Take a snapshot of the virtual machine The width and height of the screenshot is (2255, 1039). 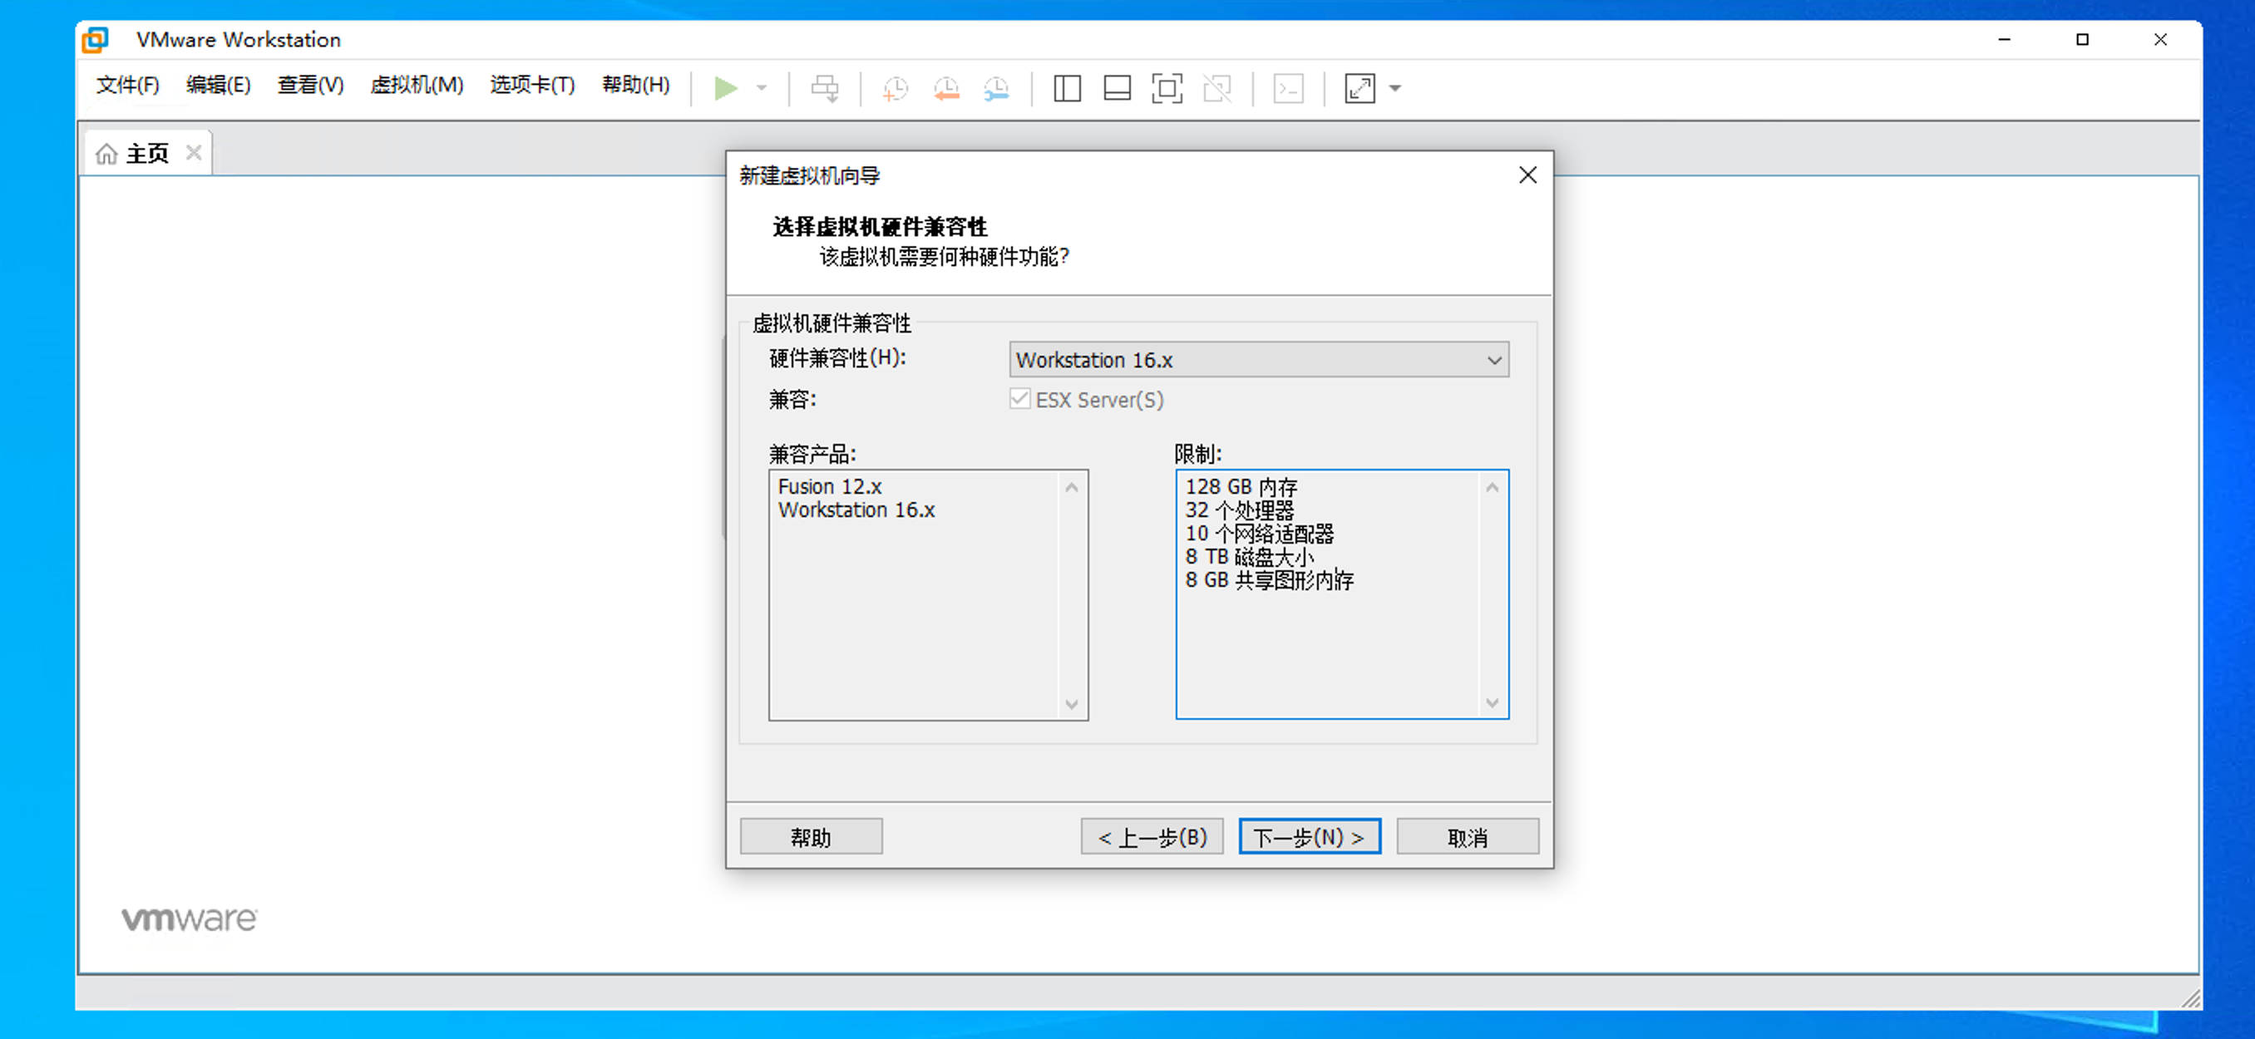[x=895, y=87]
